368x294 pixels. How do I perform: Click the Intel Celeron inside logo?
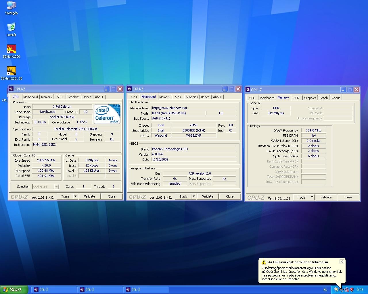pos(107,114)
